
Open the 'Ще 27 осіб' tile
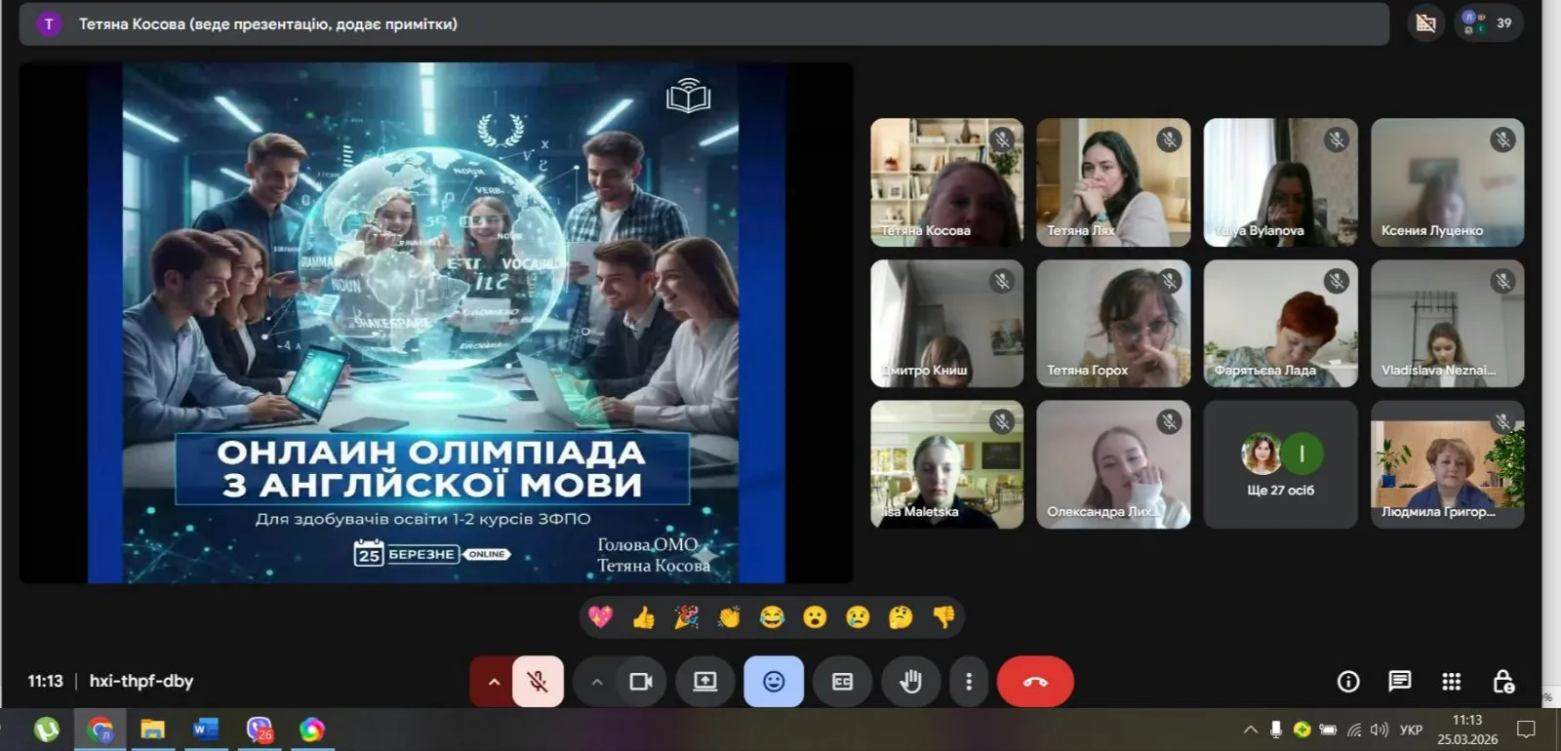click(1281, 464)
